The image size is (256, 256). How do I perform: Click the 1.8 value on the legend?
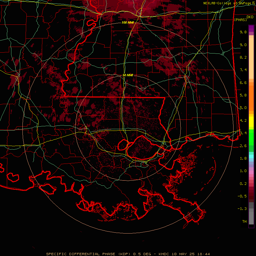pyautogui.click(x=243, y=158)
